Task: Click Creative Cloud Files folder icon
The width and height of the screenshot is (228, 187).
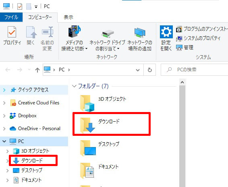Action: [x=13, y=103]
